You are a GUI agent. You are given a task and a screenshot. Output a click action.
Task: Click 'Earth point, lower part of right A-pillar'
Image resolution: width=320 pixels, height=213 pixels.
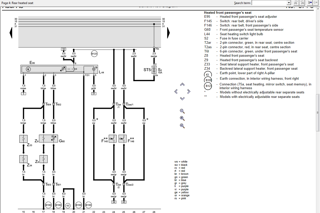coord(247,73)
